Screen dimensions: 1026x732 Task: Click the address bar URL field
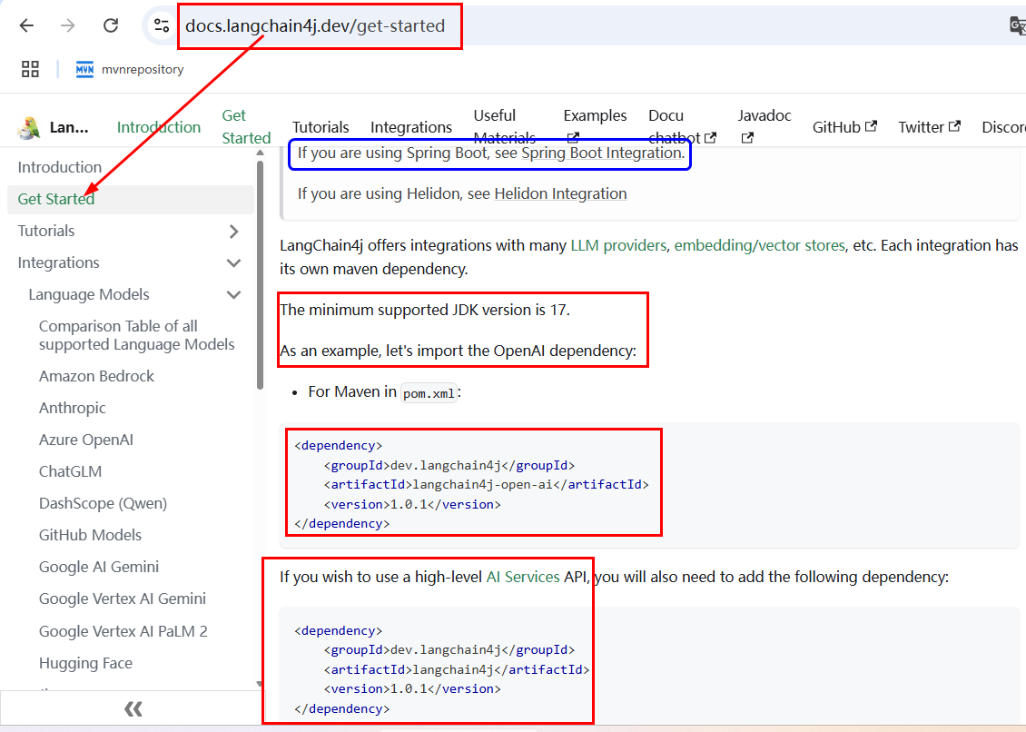(x=315, y=25)
